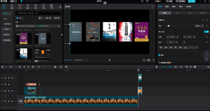This screenshot has width=210, height=111.
Task: Collapse the Local (本地) tree section
Action: (7, 14)
